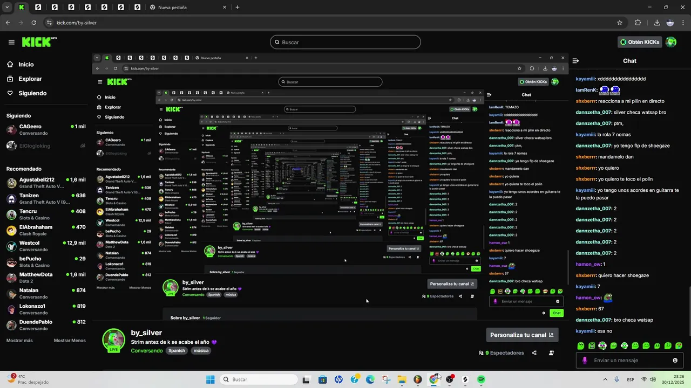
Task: Open the música tag
Action: pyautogui.click(x=201, y=350)
